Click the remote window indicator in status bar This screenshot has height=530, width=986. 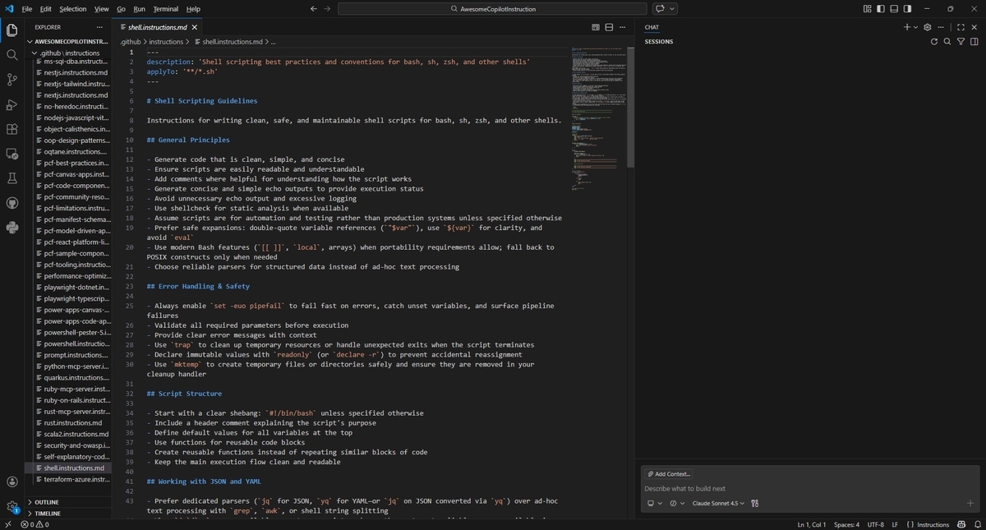coord(7,524)
